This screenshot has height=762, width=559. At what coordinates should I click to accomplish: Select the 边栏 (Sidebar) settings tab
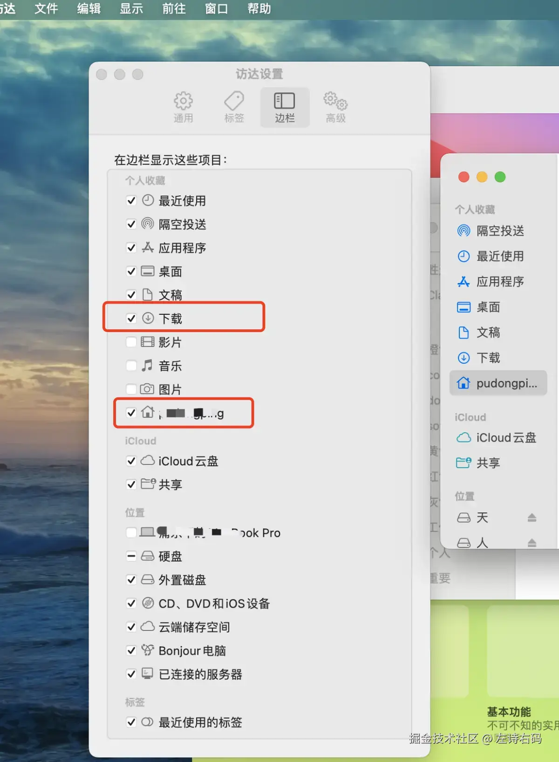coord(285,107)
